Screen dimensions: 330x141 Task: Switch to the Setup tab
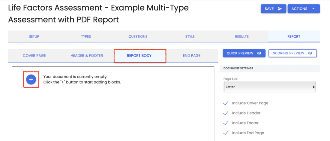coord(34,36)
